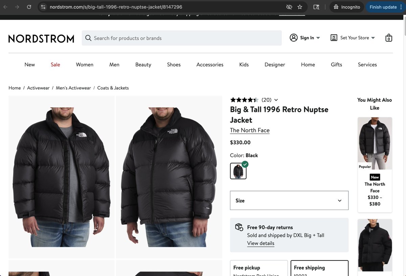406x276 pixels.
Task: Open the shopping bag icon
Action: pos(389,38)
